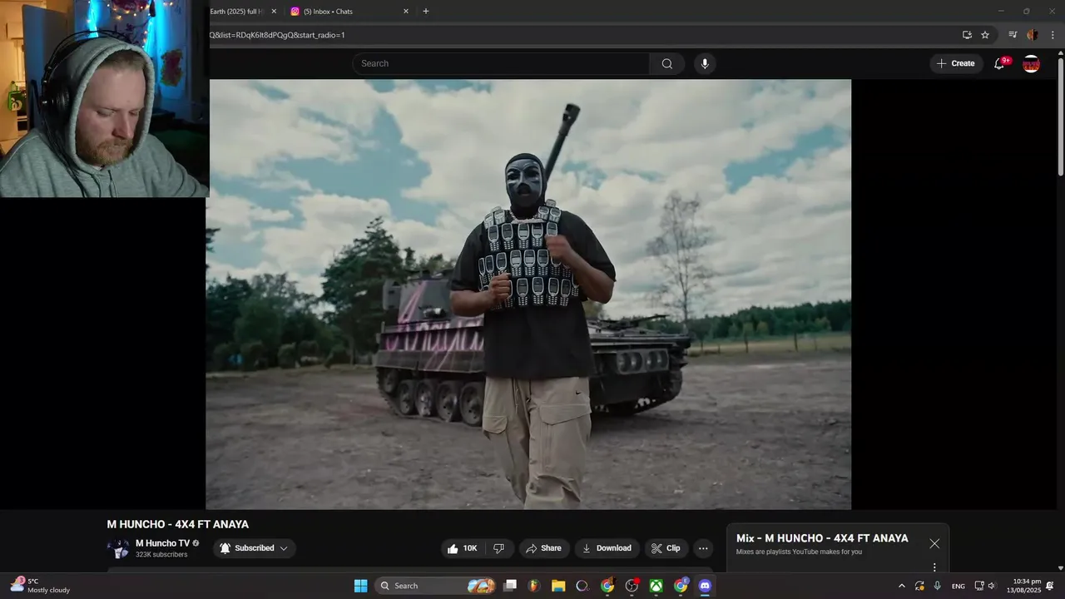Show hidden system tray icons

pyautogui.click(x=902, y=586)
